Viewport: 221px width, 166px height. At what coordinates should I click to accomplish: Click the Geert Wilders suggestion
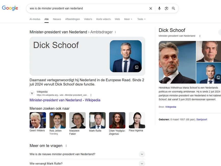tap(38, 120)
